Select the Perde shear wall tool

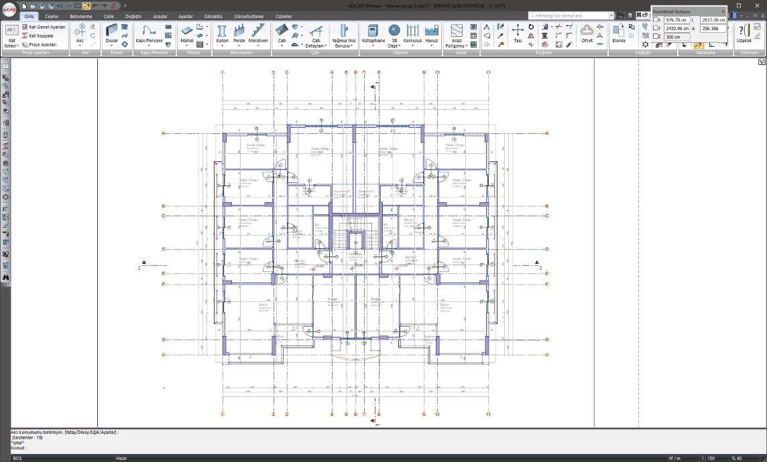click(x=239, y=33)
